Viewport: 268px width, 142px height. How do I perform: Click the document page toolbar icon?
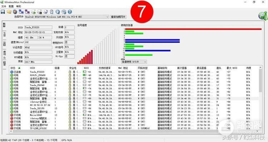point(51,12)
